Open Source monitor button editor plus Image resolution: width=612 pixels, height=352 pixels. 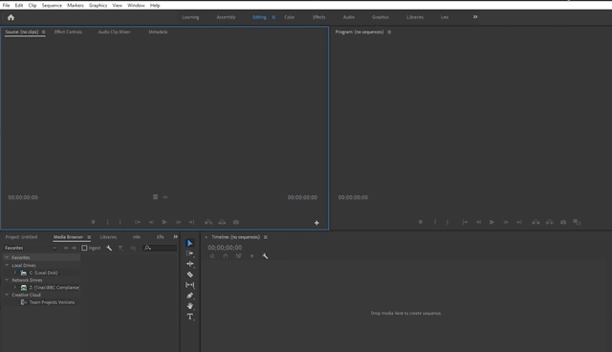coord(317,223)
